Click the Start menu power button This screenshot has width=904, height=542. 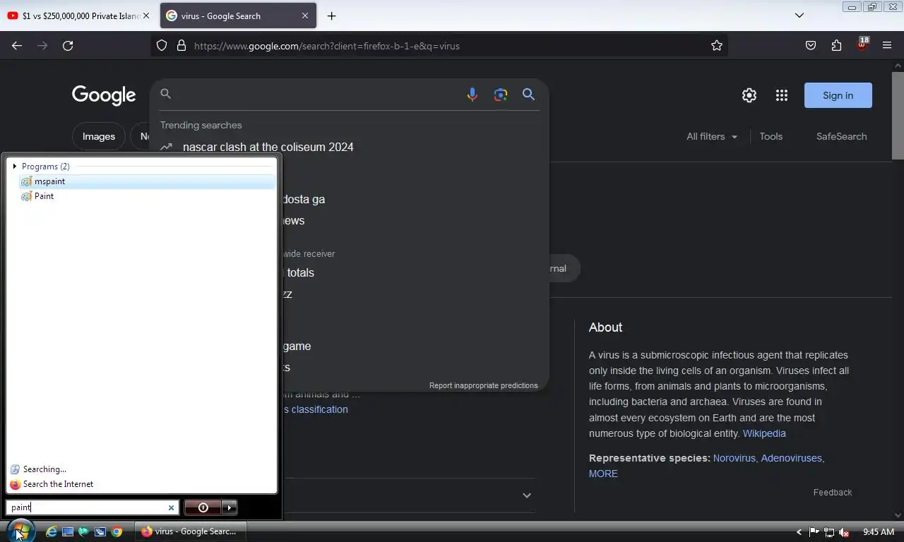pos(203,507)
